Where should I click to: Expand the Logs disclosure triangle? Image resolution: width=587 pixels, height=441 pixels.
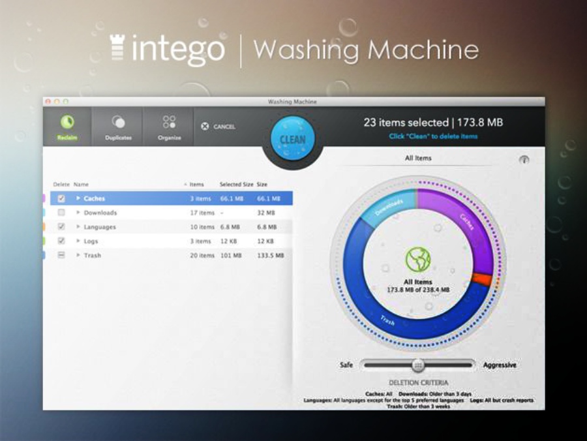78,241
